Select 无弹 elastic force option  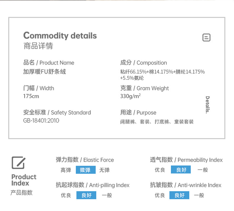pos(105,170)
